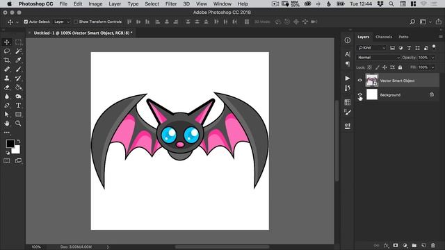
Task: Hide the Background layer
Action: point(360,94)
